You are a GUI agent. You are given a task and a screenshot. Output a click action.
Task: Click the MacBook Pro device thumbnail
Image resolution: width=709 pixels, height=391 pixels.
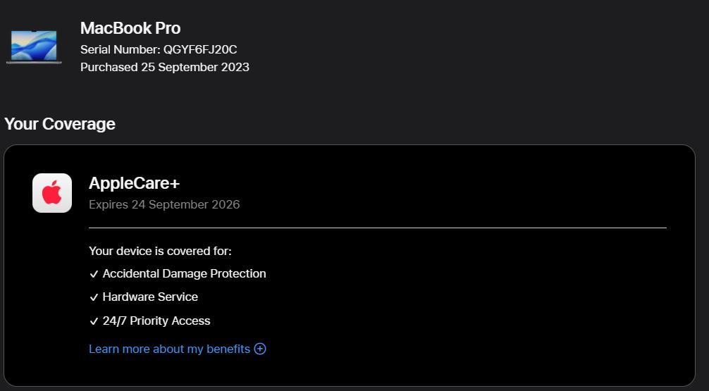pyautogui.click(x=34, y=46)
